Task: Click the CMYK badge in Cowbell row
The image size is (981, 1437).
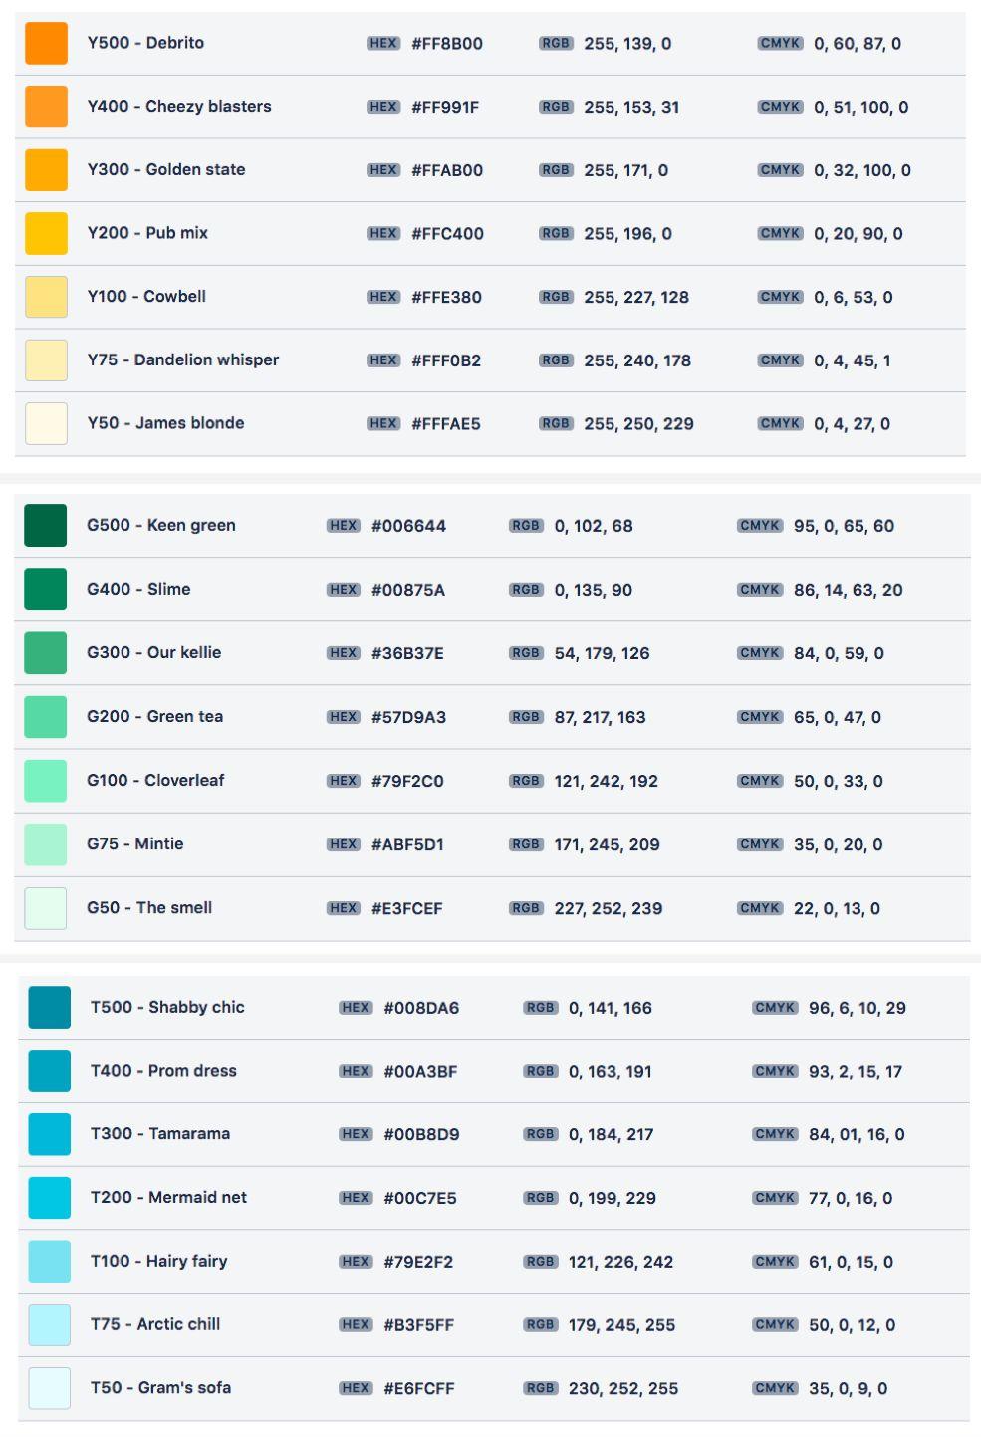Action: point(780,297)
